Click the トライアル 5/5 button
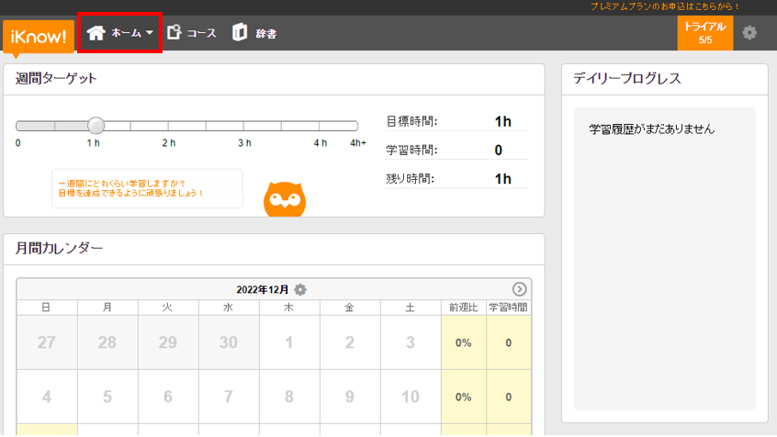 point(704,33)
